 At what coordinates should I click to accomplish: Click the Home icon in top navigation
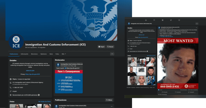pos(146,20)
